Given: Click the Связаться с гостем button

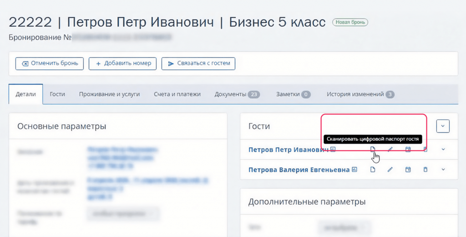Looking at the screenshot, I should [x=198, y=64].
